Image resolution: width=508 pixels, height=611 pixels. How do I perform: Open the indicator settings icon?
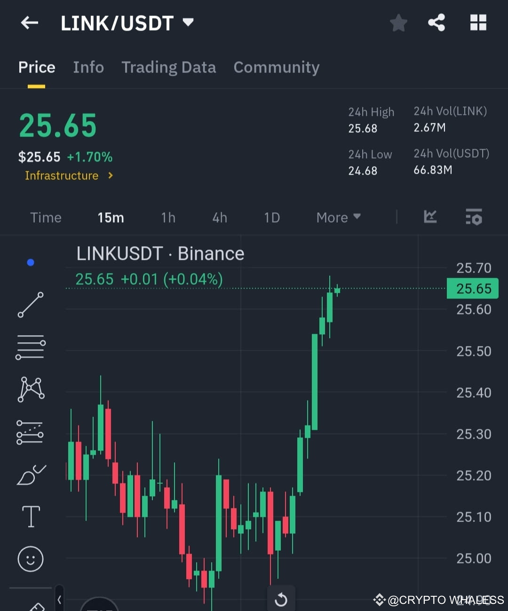pyautogui.click(x=473, y=217)
